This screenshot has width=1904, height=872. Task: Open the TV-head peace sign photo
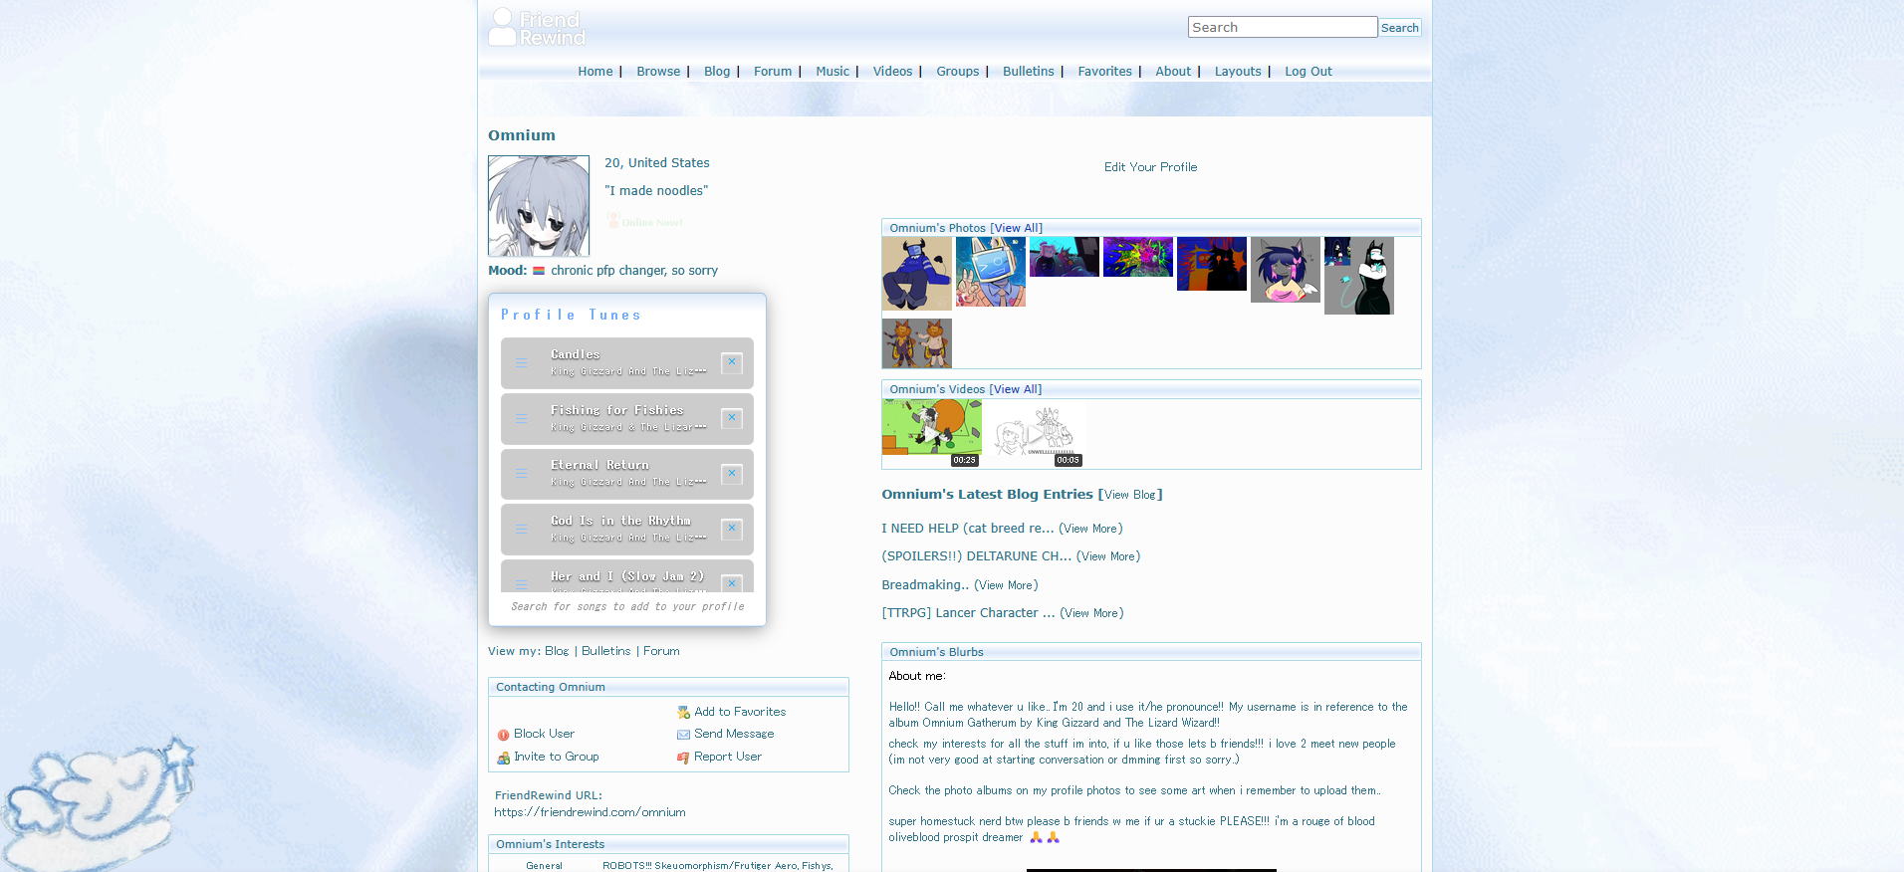tap(991, 272)
